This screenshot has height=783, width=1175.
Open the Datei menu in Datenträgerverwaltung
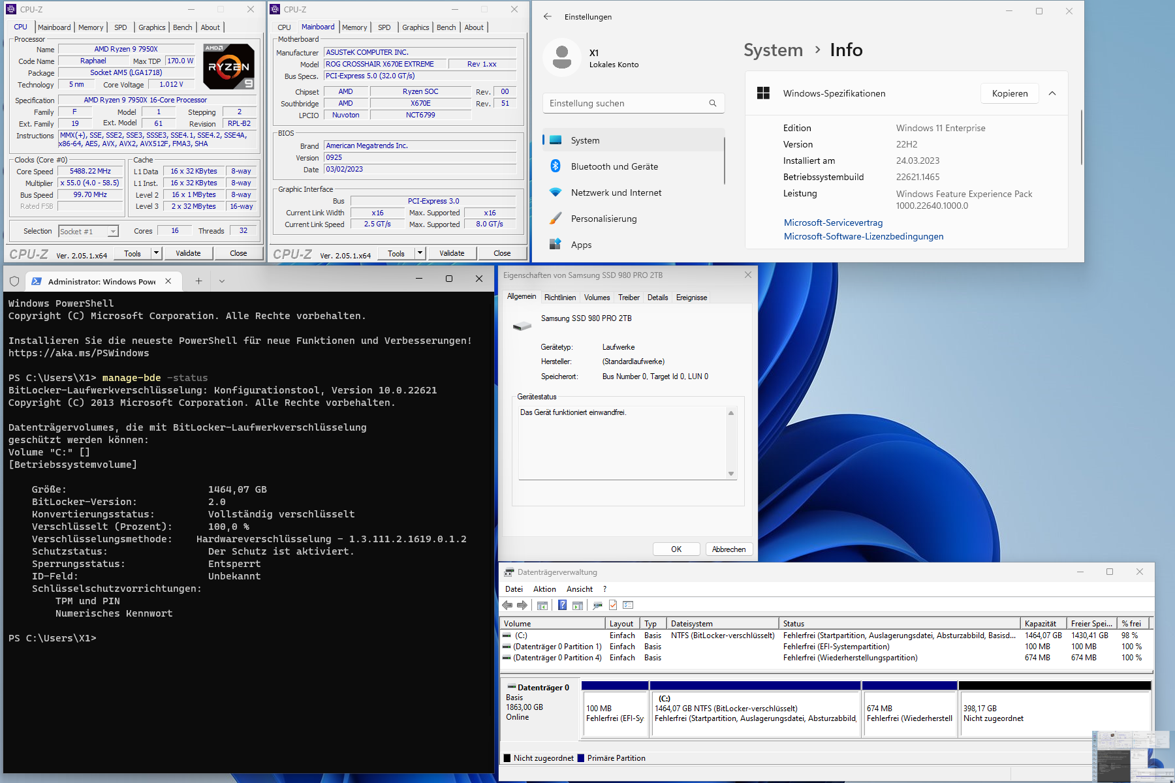[x=514, y=589]
